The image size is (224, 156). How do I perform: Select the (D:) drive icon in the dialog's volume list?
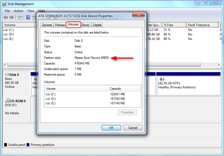[x=48, y=99]
